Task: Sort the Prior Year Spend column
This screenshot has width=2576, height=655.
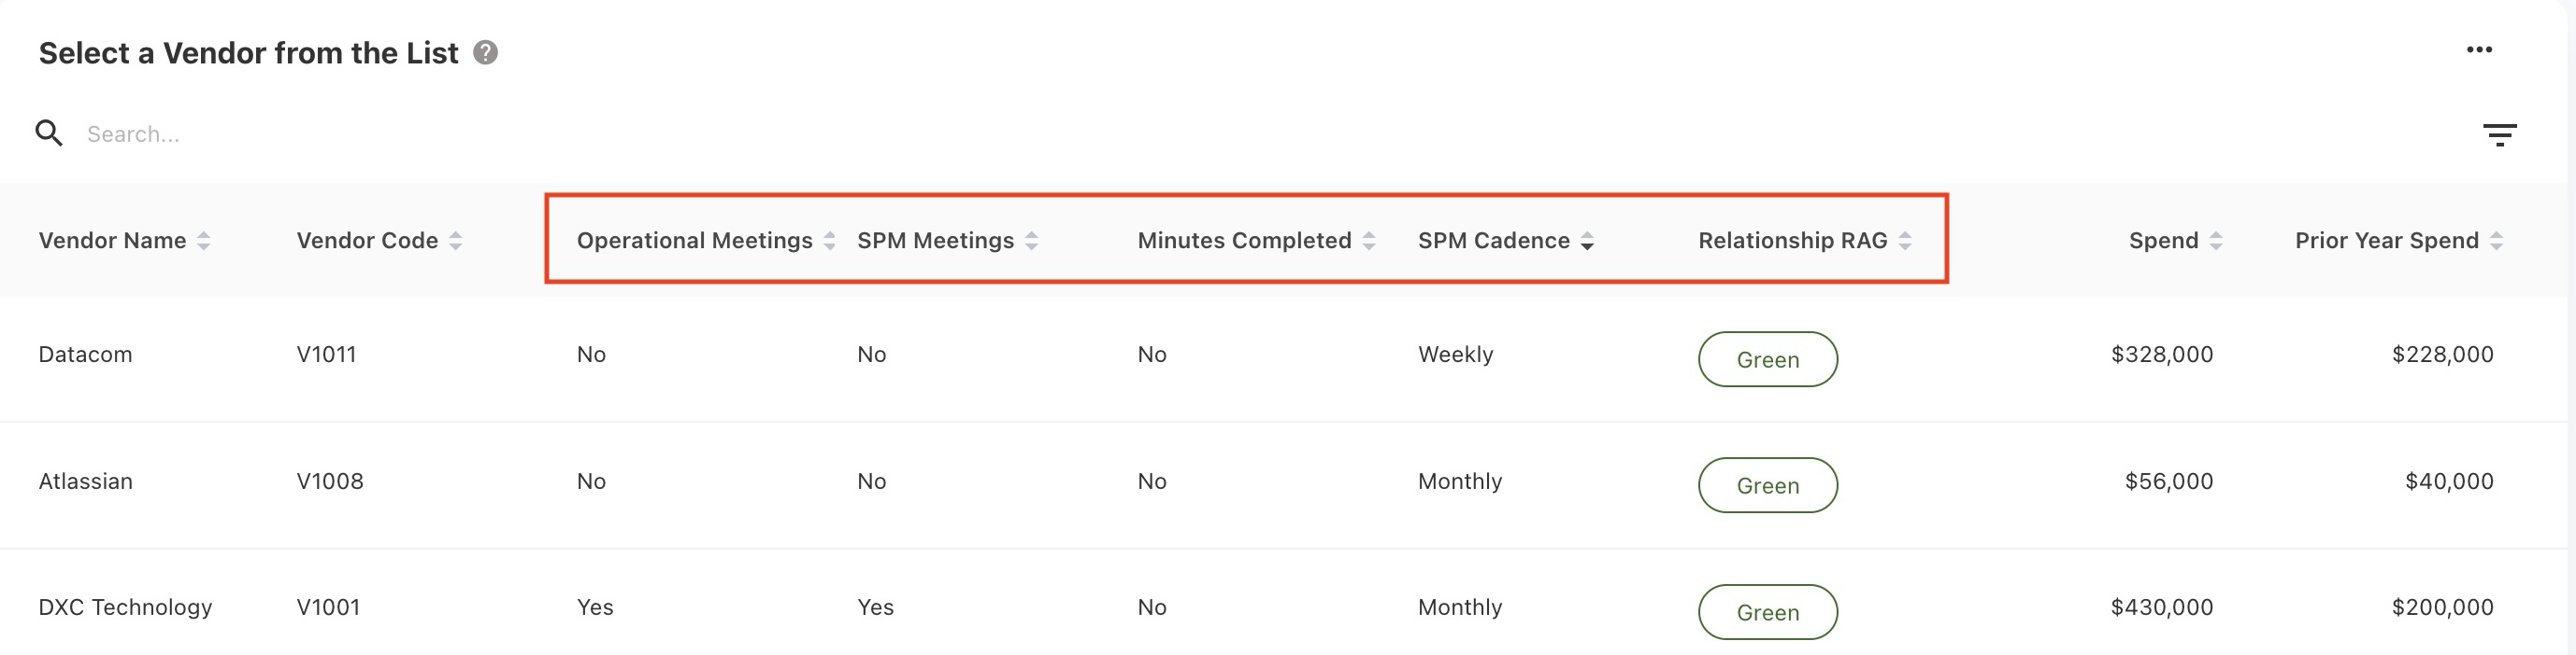Action: pyautogui.click(x=2497, y=241)
